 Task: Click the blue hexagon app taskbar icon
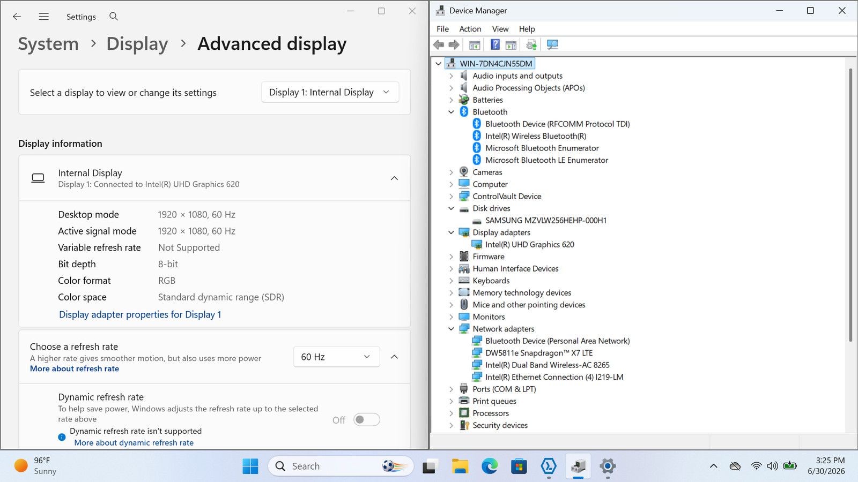pyautogui.click(x=548, y=466)
